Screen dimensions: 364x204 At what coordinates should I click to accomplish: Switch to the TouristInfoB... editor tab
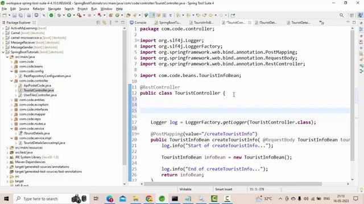point(201,23)
